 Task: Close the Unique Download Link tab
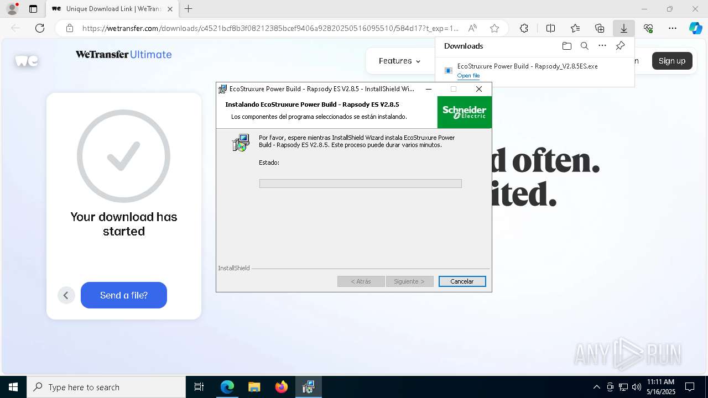point(170,9)
